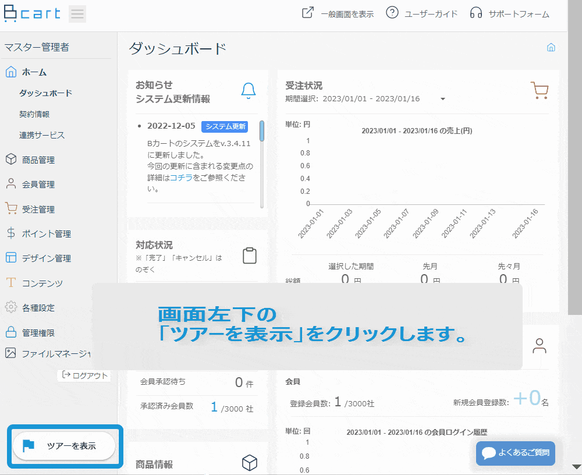Select 連携サービス under ホーム
Screen dimensions: 582x475
41,135
